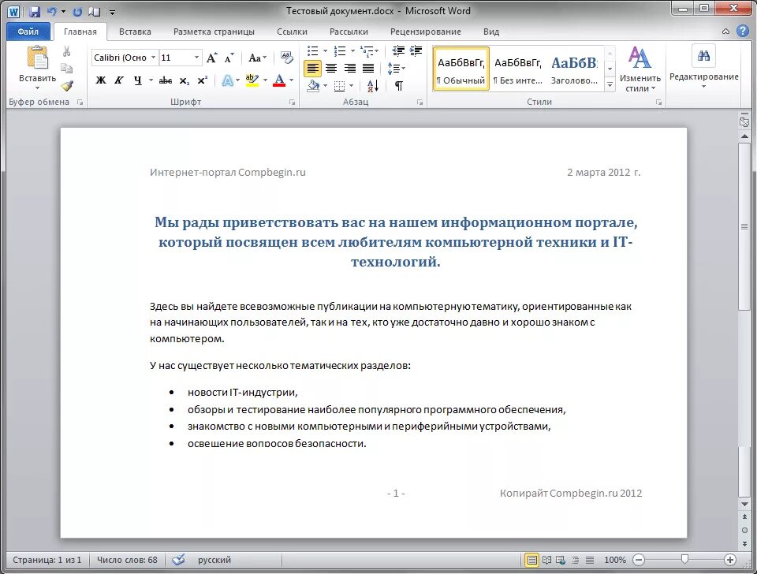Zoom in with plus button
The height and width of the screenshot is (574, 757).
point(730,560)
